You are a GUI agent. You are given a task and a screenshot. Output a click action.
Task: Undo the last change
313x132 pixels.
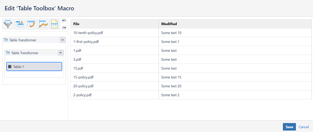tap(64, 21)
